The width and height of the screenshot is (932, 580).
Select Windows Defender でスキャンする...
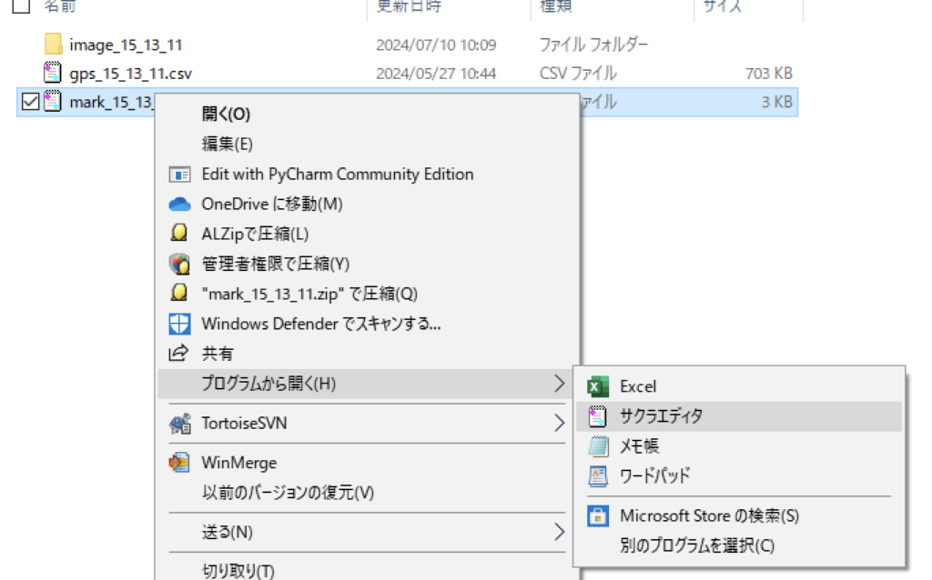tap(321, 325)
